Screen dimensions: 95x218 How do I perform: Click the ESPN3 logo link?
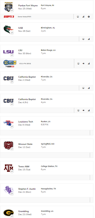[x=9, y=17]
